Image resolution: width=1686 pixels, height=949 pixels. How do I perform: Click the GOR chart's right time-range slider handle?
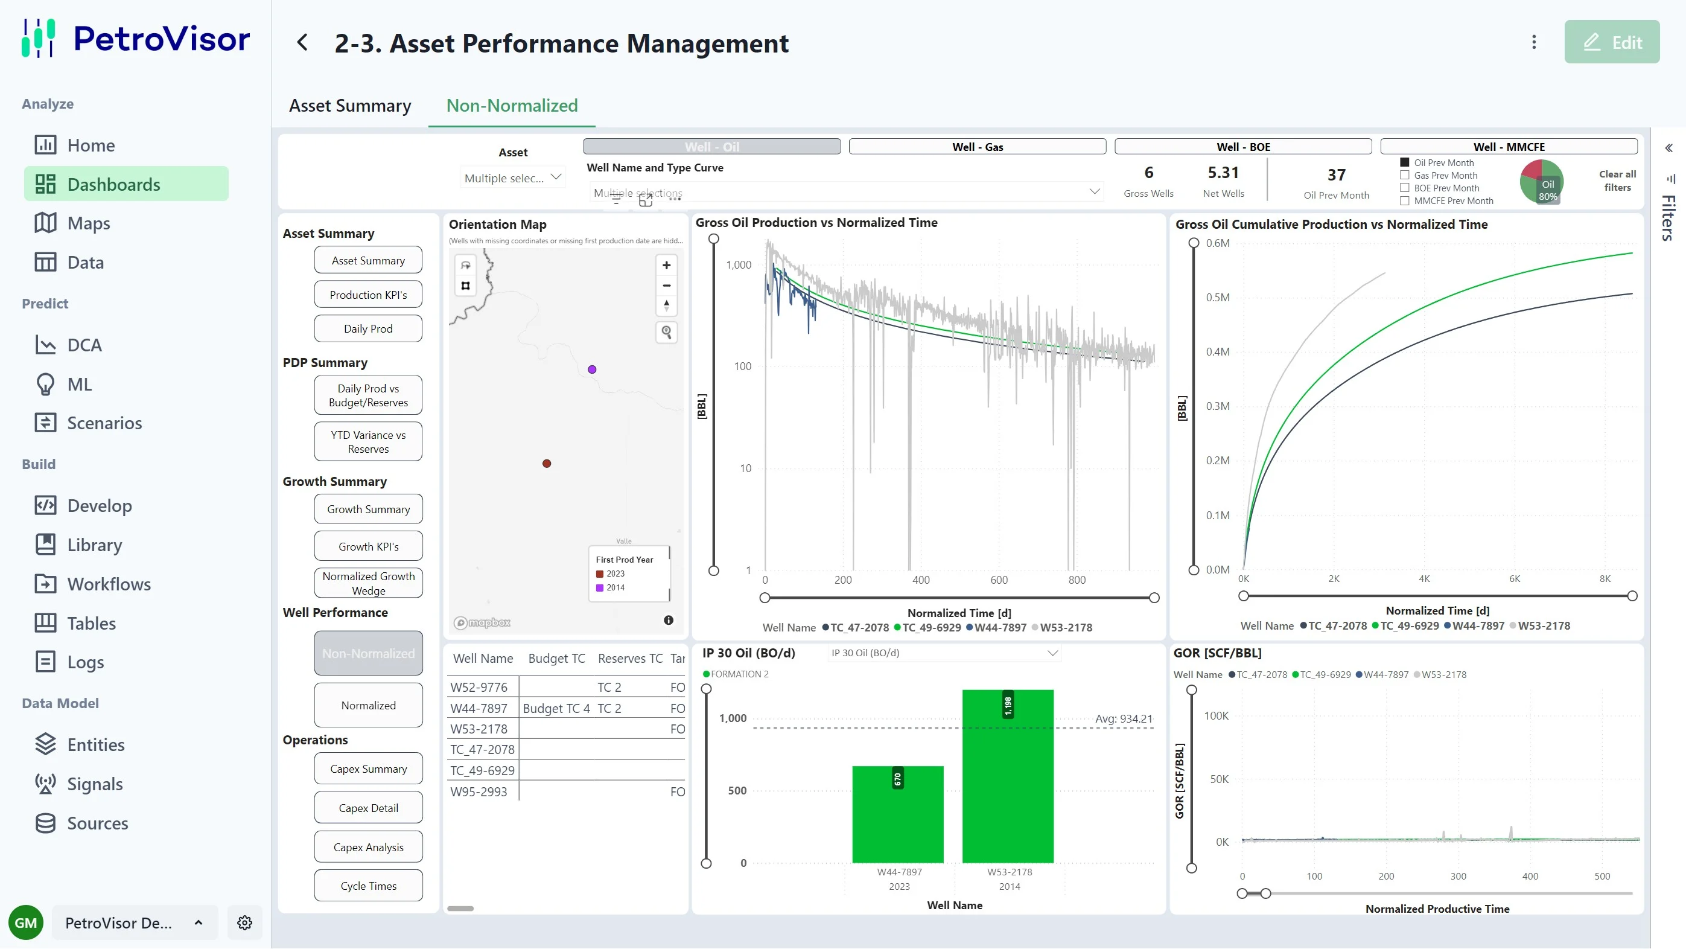[x=1265, y=893]
